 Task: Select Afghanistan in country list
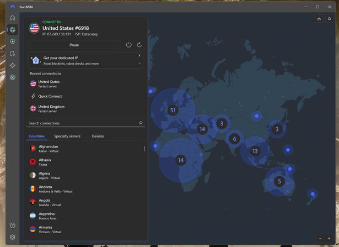tap(85, 149)
